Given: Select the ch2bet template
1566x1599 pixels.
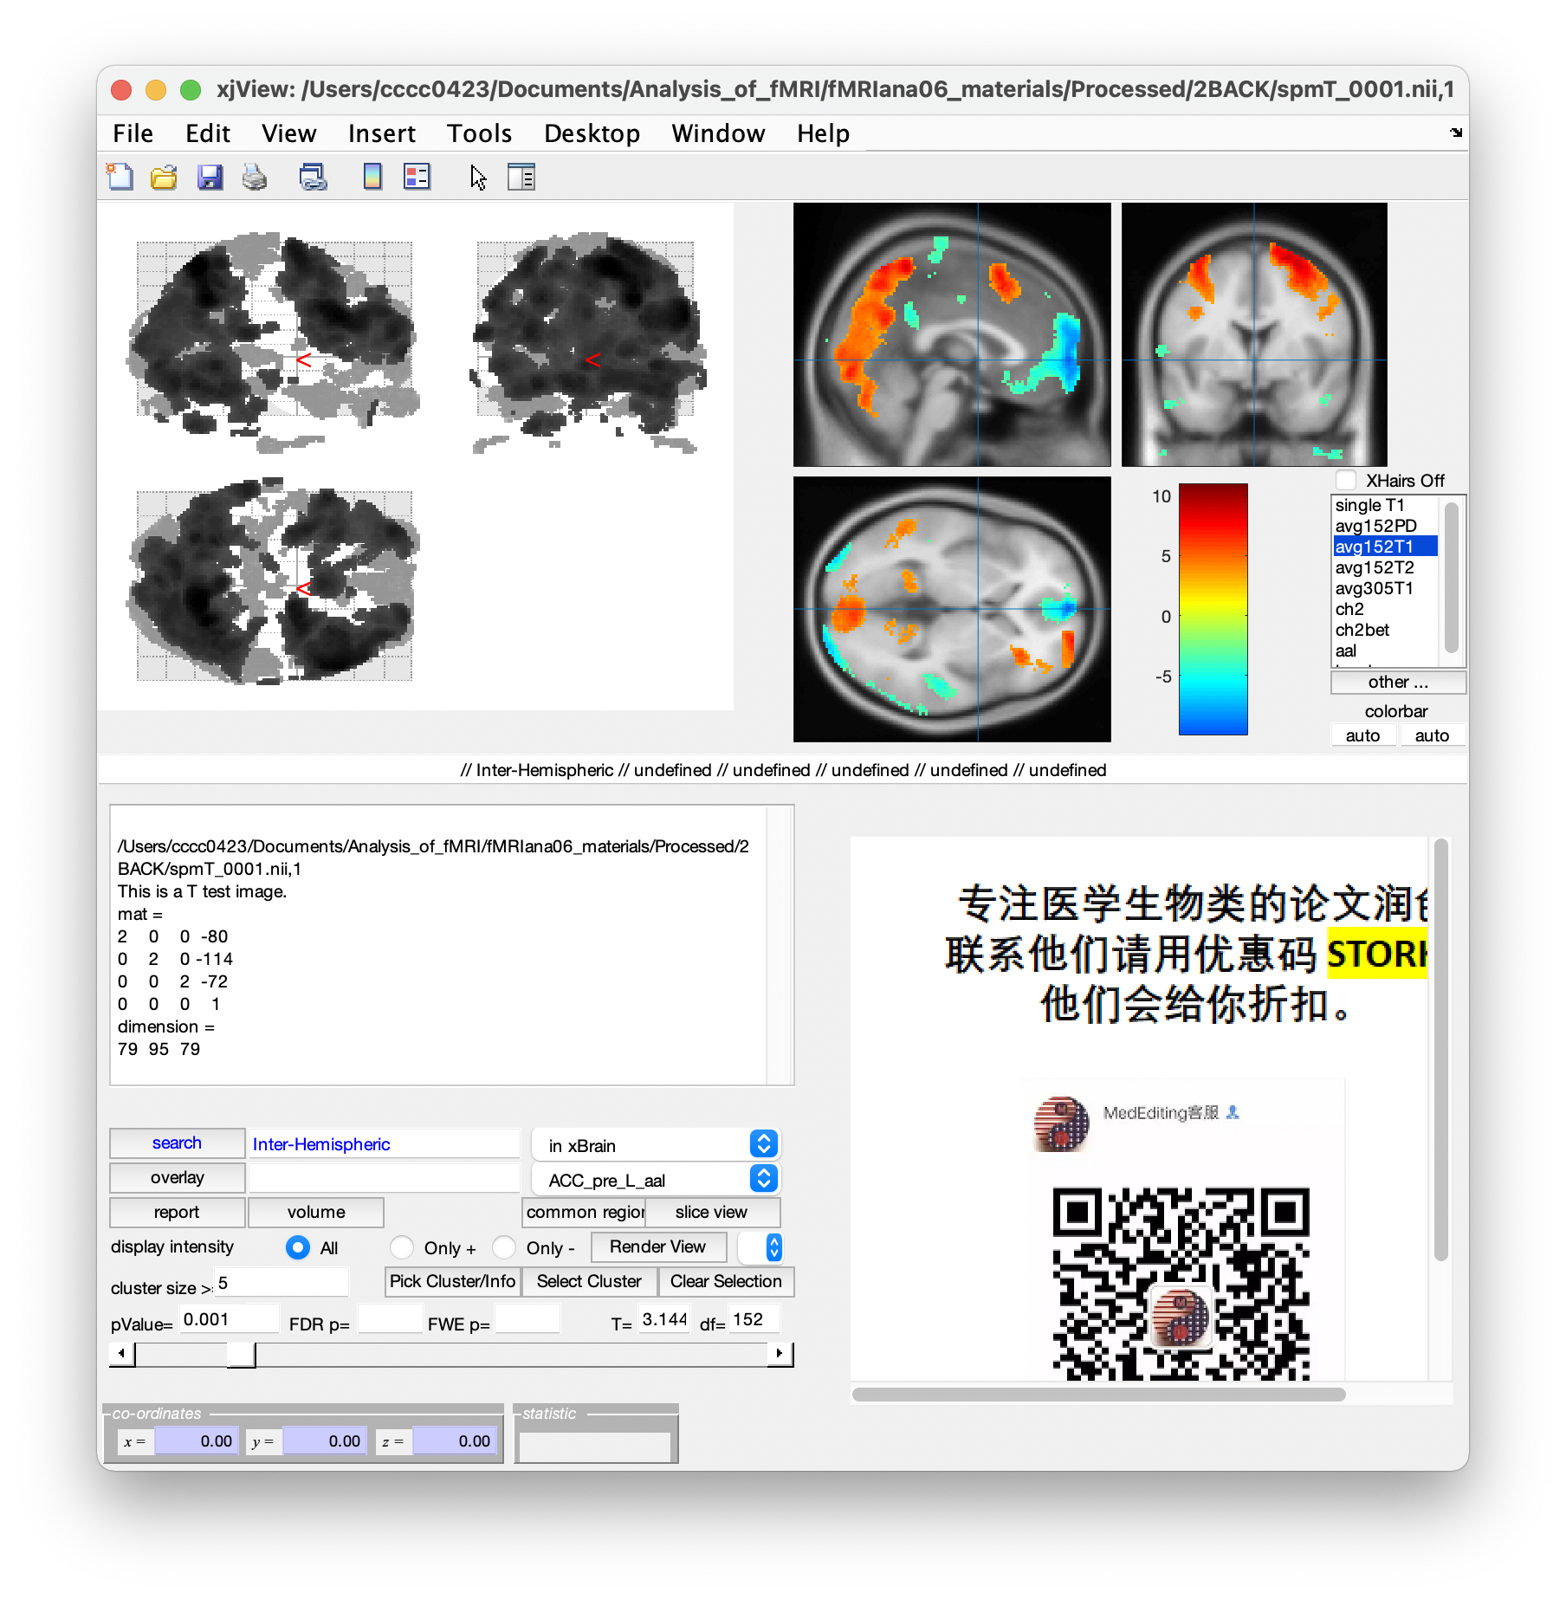Looking at the screenshot, I should point(1386,631).
